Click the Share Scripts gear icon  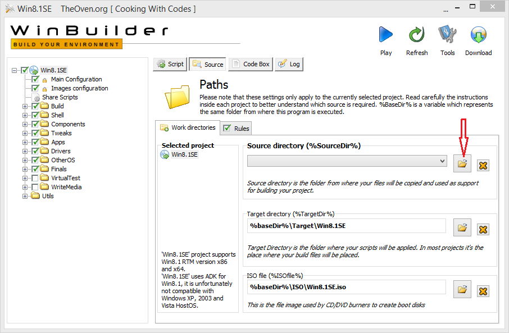click(x=37, y=98)
